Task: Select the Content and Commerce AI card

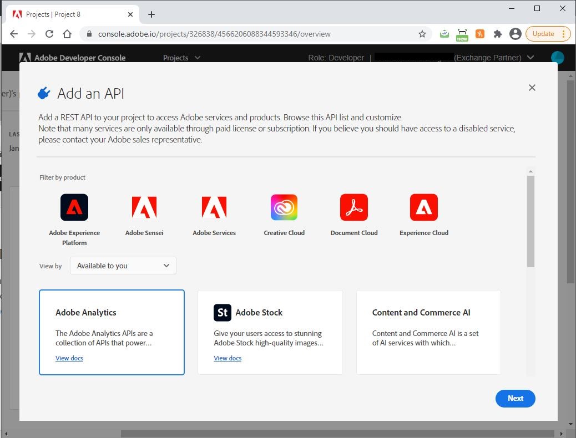Action: click(x=428, y=332)
